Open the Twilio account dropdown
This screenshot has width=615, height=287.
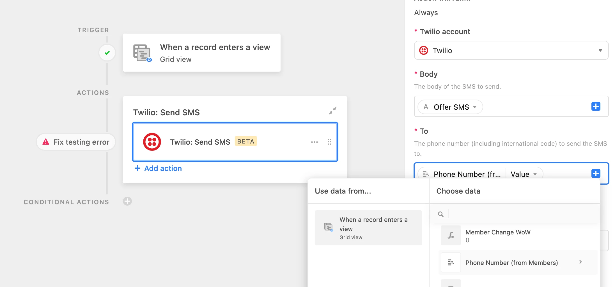coord(511,50)
